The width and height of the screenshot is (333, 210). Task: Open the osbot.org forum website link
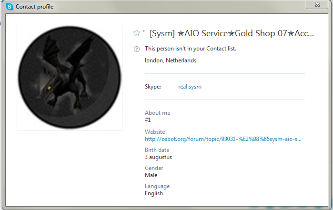tap(223, 139)
